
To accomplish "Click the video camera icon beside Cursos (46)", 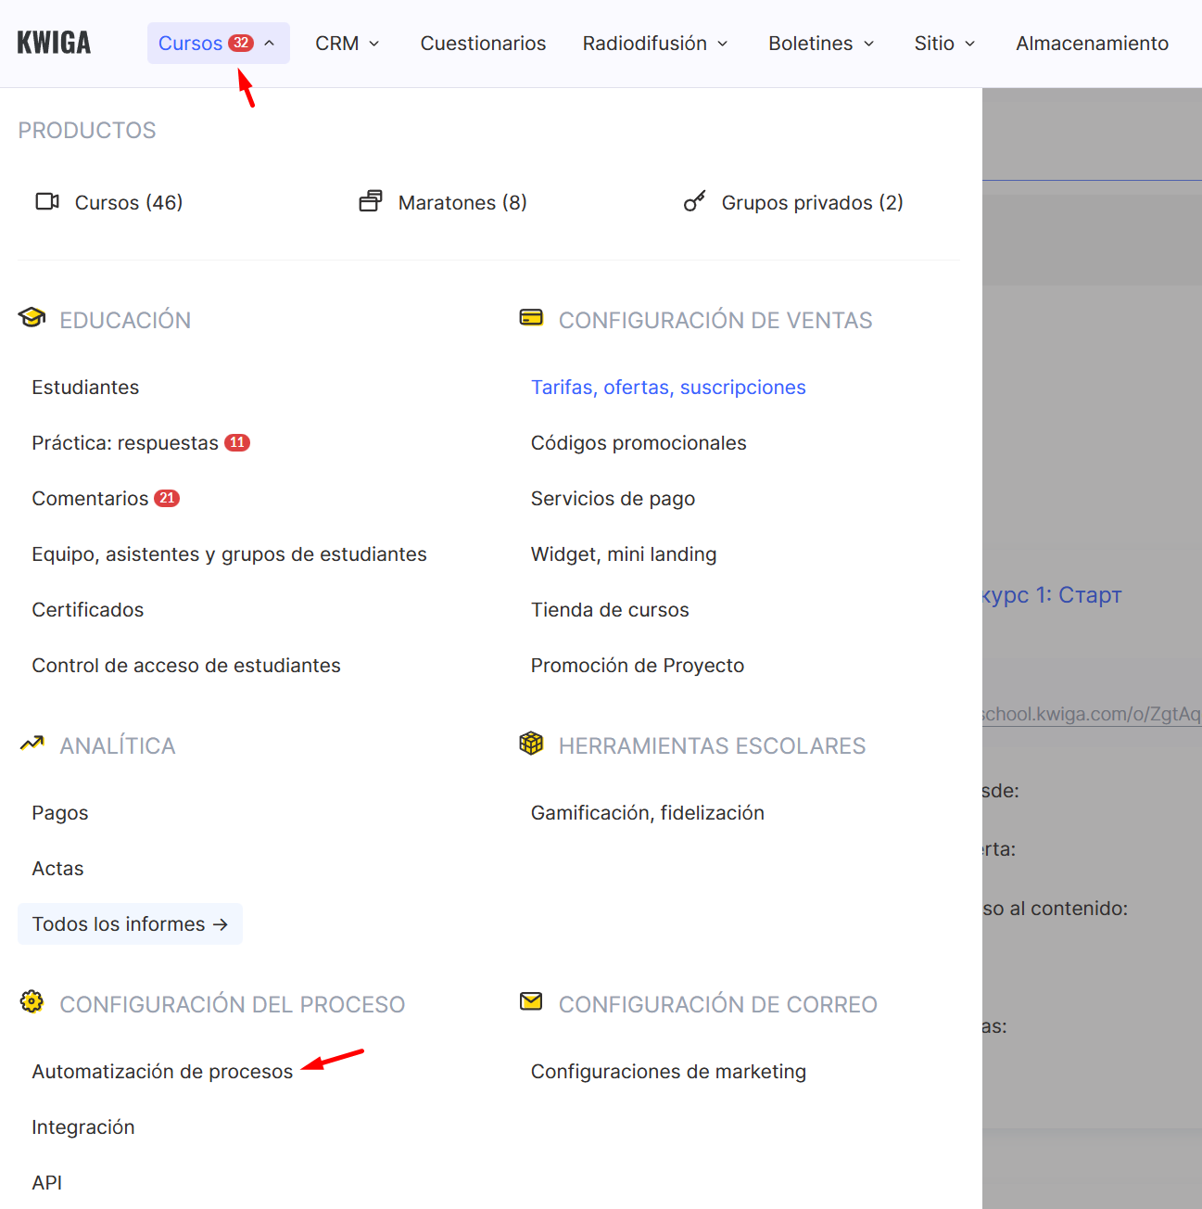I will [x=47, y=202].
